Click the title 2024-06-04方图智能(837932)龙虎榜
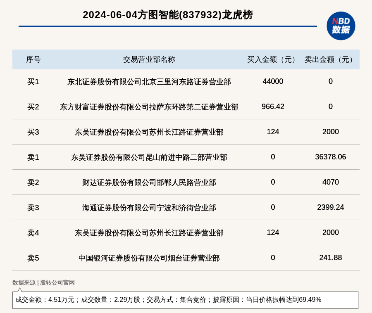Viewport: 372px width, 313px height. (x=168, y=15)
